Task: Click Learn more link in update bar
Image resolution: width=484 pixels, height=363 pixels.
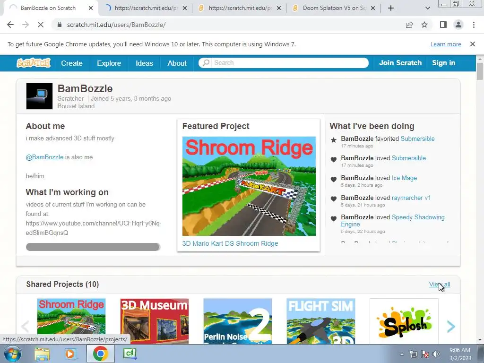Action: click(x=446, y=44)
